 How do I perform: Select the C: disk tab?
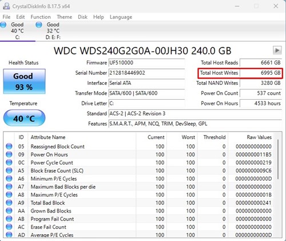pos(17,31)
